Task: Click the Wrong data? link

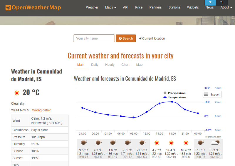Action: point(41,110)
